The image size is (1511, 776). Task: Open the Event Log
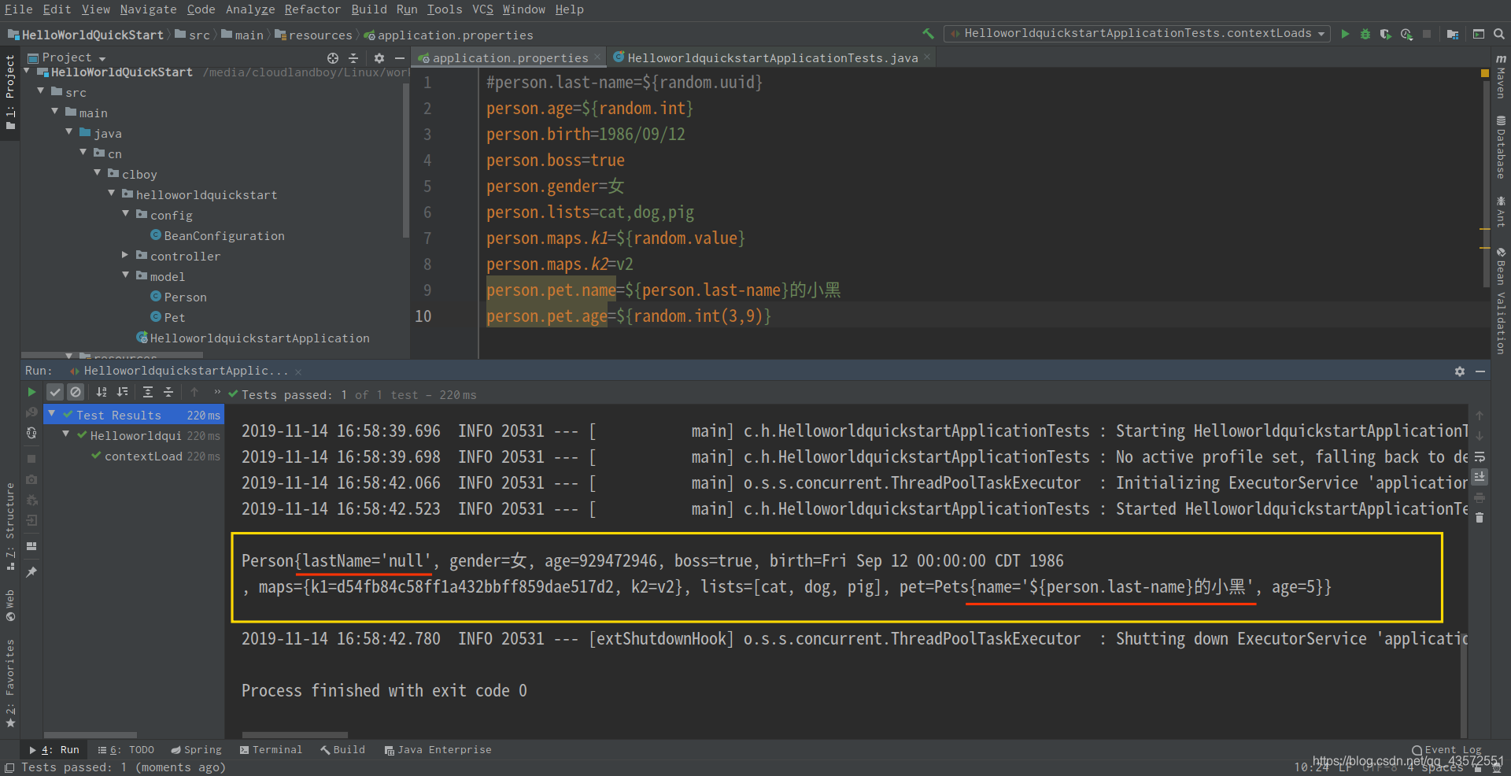(x=1446, y=750)
